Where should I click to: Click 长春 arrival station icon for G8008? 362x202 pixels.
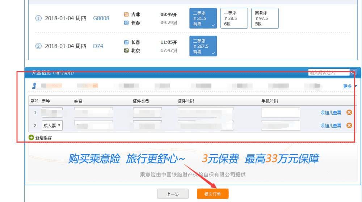point(126,22)
